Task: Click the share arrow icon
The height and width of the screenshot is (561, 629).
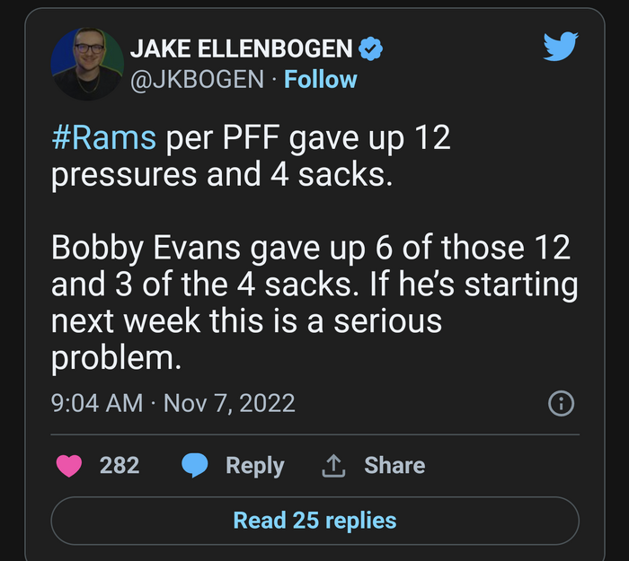Action: [333, 465]
